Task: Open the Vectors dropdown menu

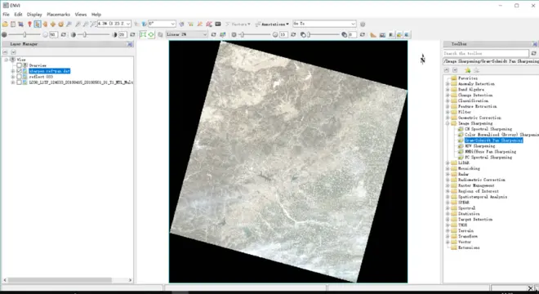Action: pyautogui.click(x=238, y=24)
